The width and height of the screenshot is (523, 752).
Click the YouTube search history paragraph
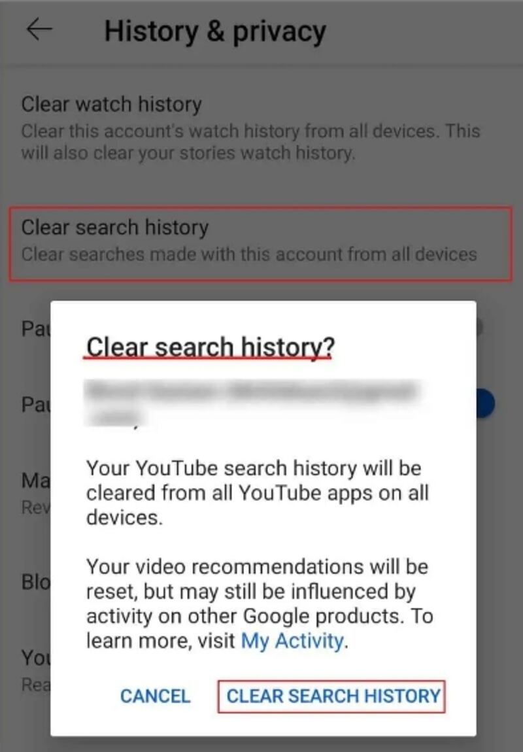(258, 493)
